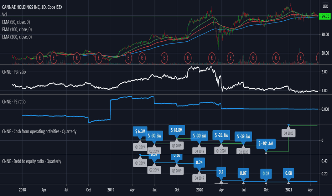
Task: Click the 2019 label on time axis
Action: coord(111,190)
